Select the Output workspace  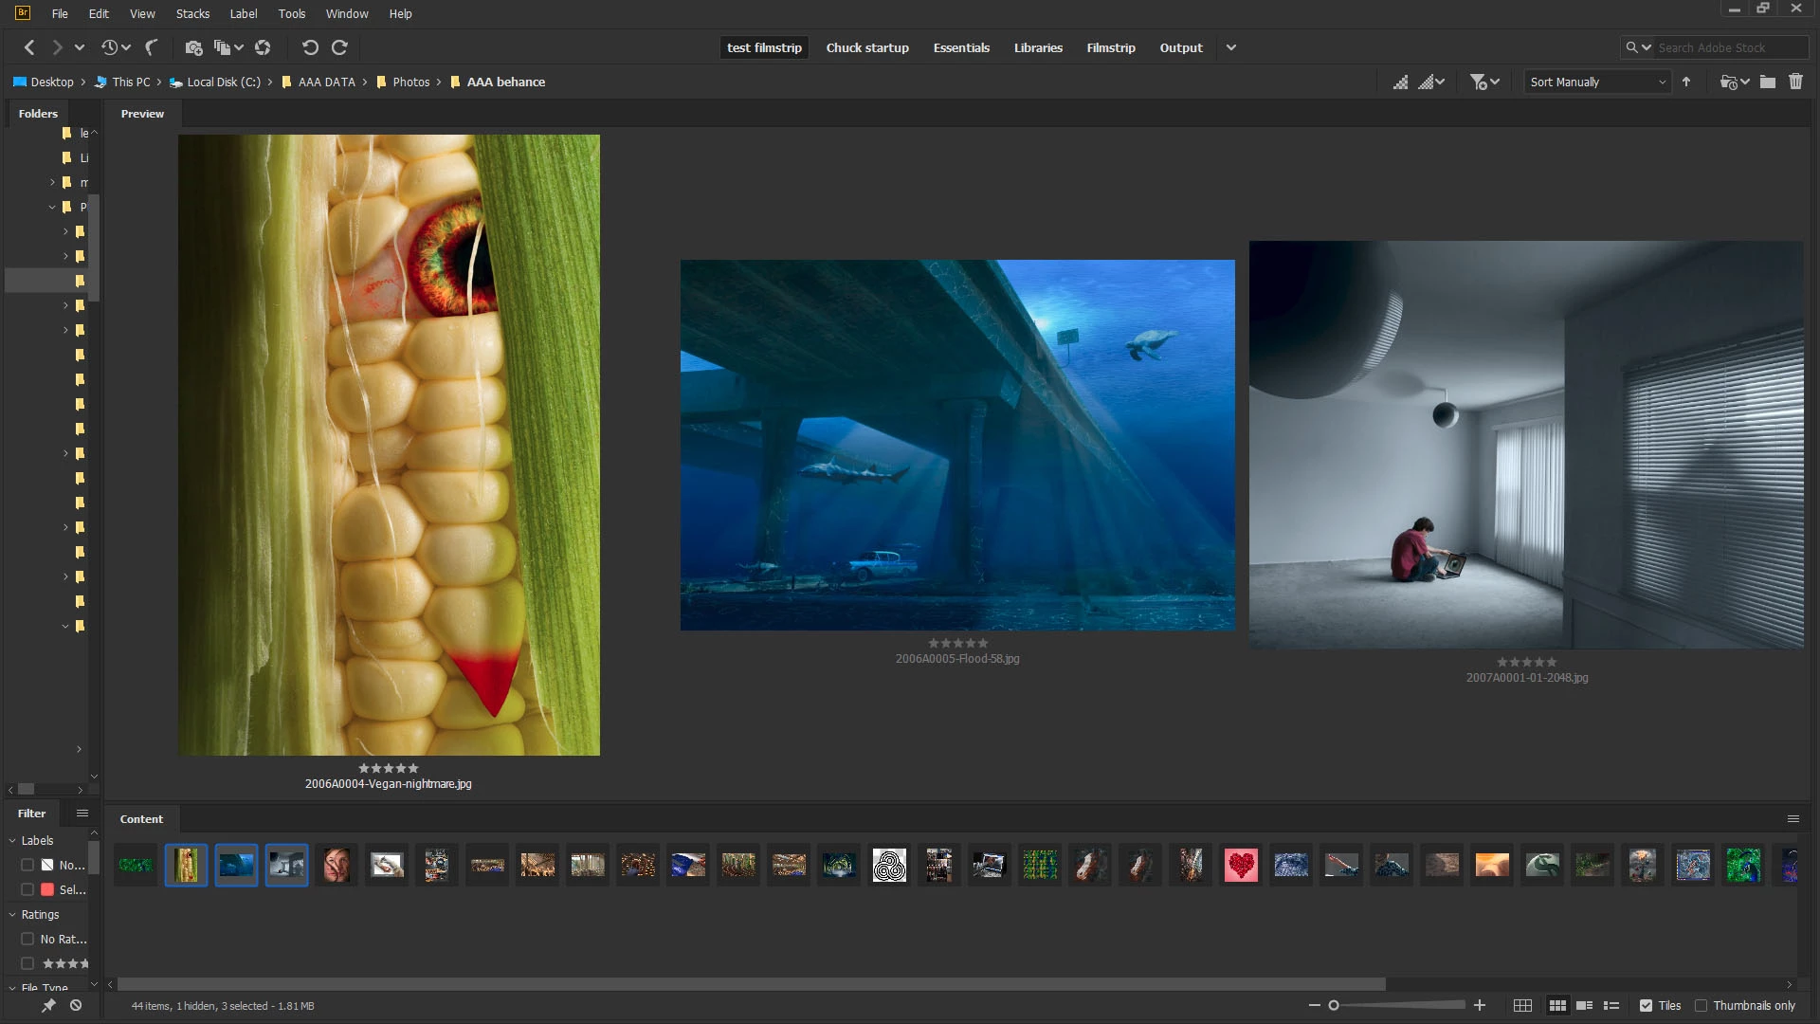coord(1180,47)
